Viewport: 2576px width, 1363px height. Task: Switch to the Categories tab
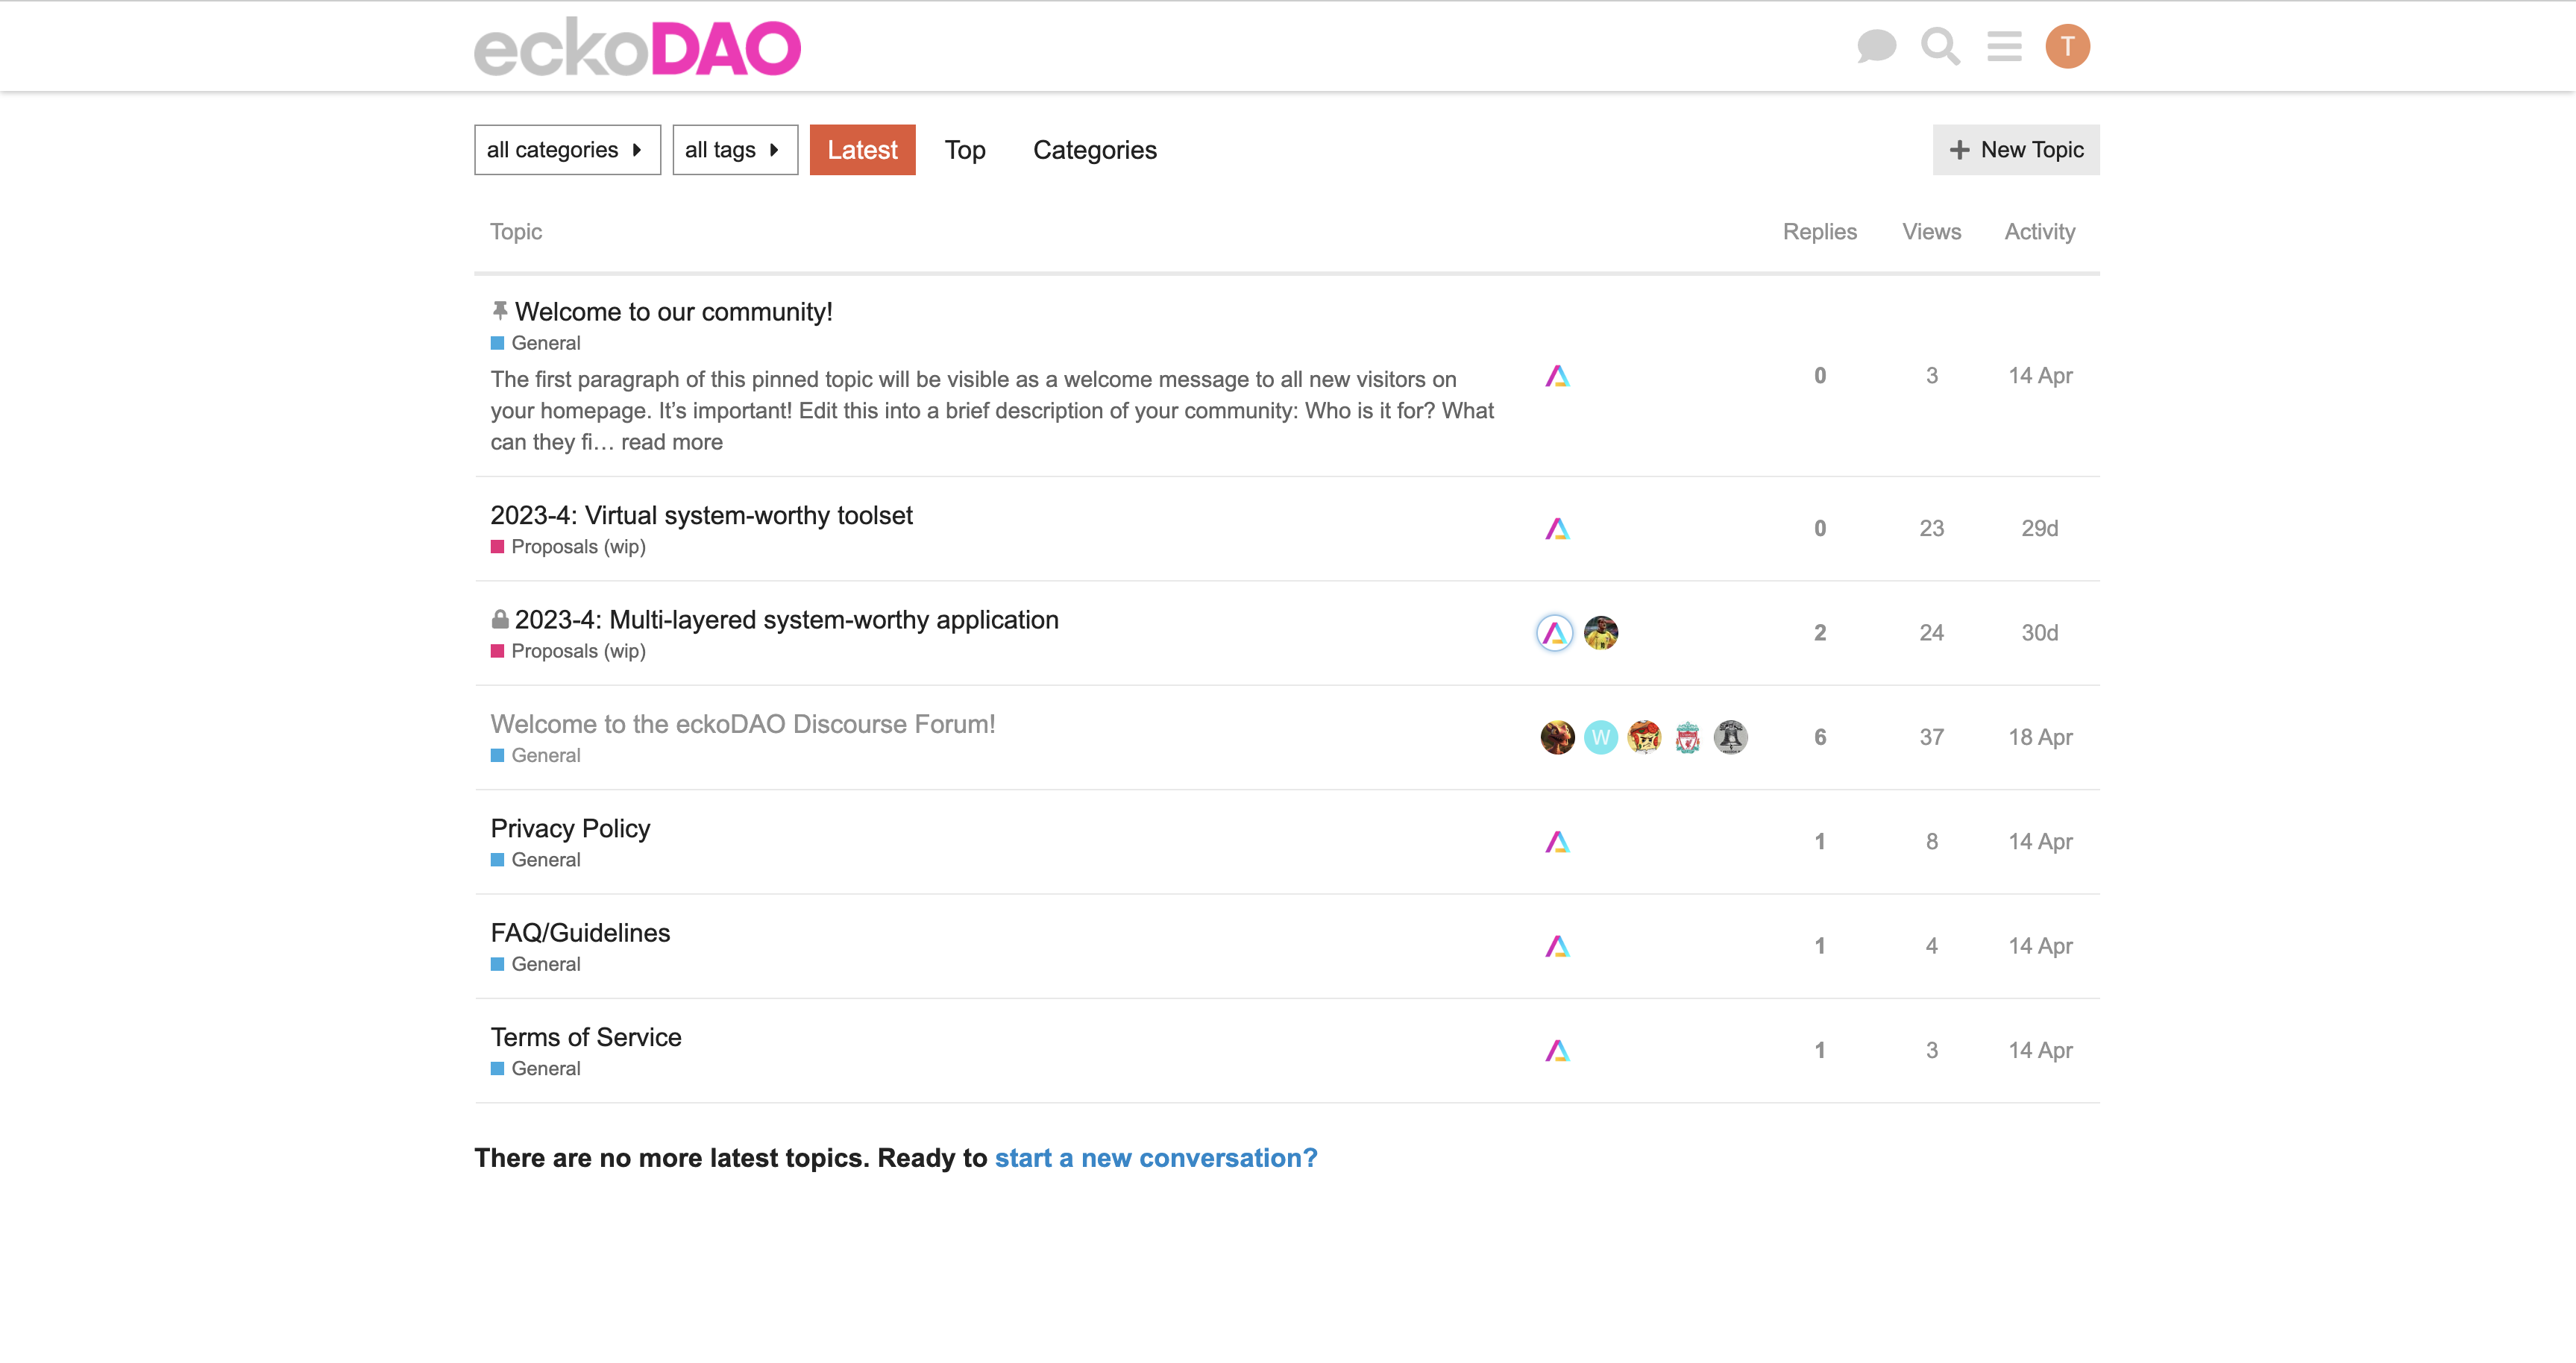(x=1094, y=150)
